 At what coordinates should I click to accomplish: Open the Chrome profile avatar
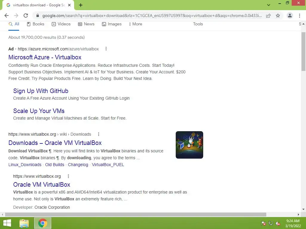click(x=290, y=16)
